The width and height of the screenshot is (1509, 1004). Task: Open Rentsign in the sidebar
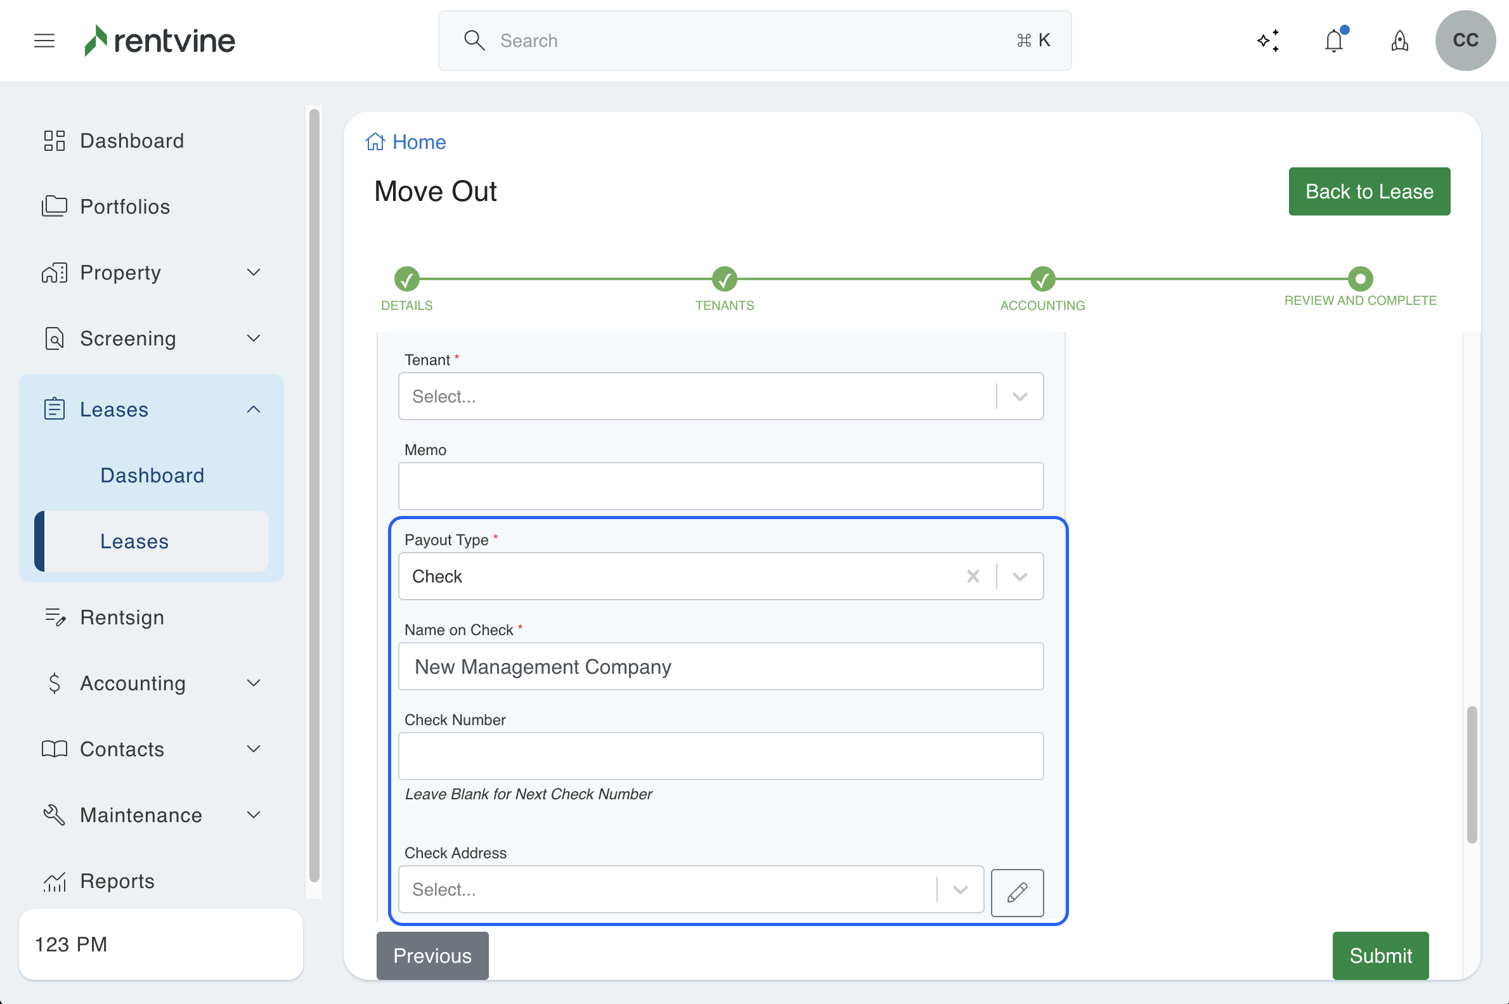coord(122,617)
